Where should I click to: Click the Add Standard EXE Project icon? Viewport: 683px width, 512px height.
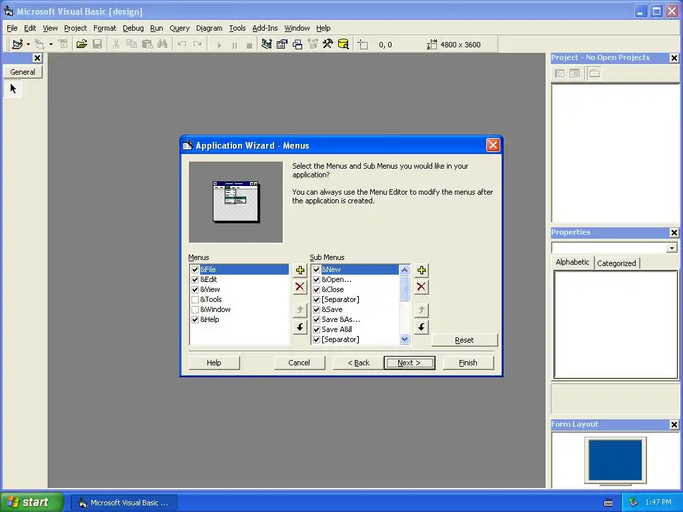click(17, 44)
